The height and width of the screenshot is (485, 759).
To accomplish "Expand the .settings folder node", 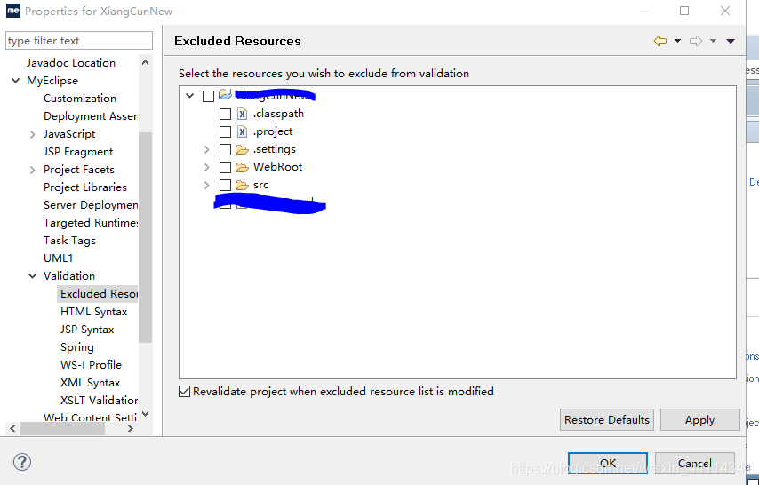I will click(x=207, y=149).
